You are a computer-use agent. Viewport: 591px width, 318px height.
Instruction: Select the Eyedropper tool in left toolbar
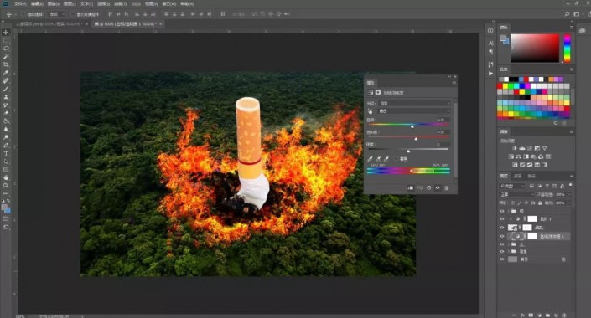point(6,73)
